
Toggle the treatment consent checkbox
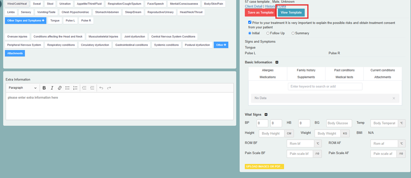click(250, 23)
